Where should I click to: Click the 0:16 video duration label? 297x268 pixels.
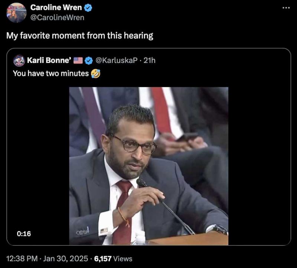(24, 234)
